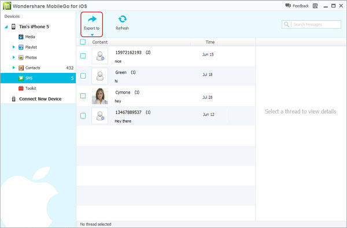The image size is (347, 228).
Task: Maximize the MobileGo window
Action: 333,6
